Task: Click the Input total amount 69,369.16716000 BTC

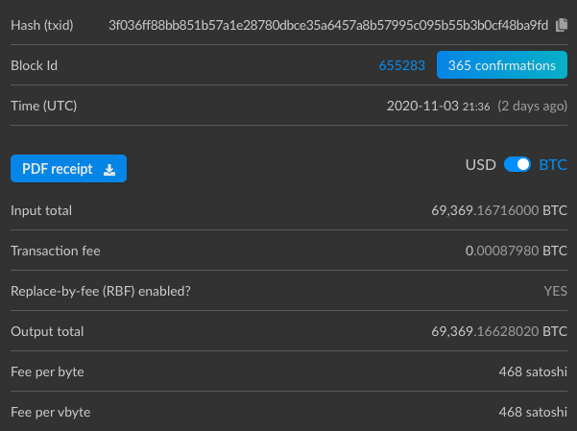Action: [499, 210]
